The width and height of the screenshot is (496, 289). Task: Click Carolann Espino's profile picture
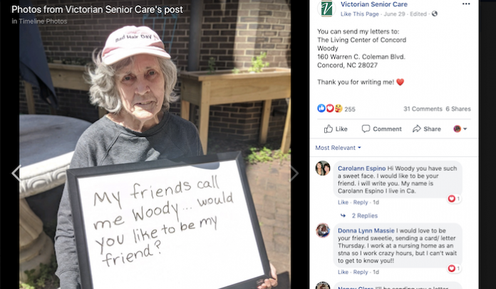click(323, 168)
